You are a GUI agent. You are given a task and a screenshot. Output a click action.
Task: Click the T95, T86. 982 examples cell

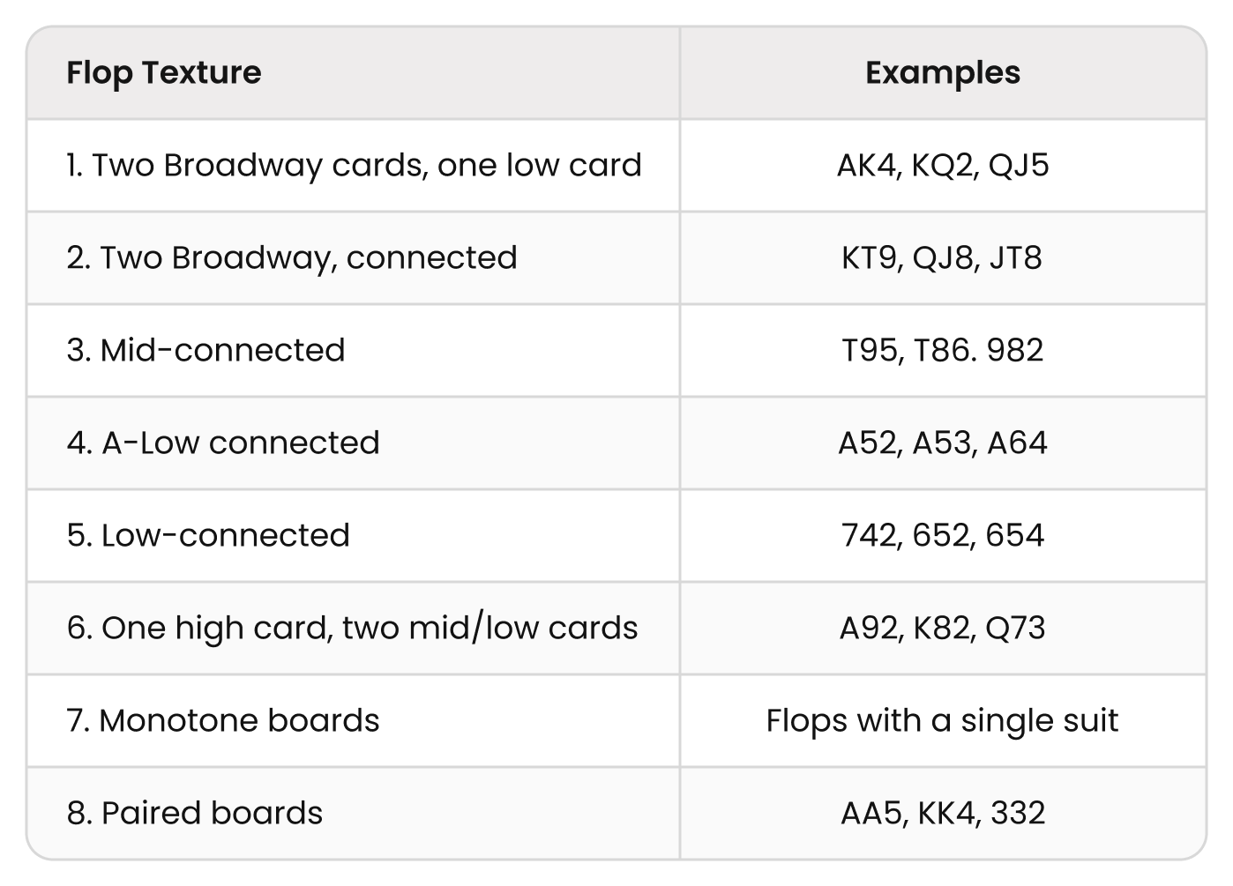tap(943, 351)
